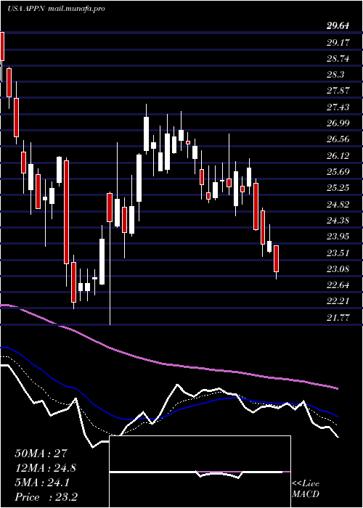Image resolution: width=363 pixels, height=508 pixels.
Task: Click the 26.56 price axis label
Action: click(x=338, y=139)
